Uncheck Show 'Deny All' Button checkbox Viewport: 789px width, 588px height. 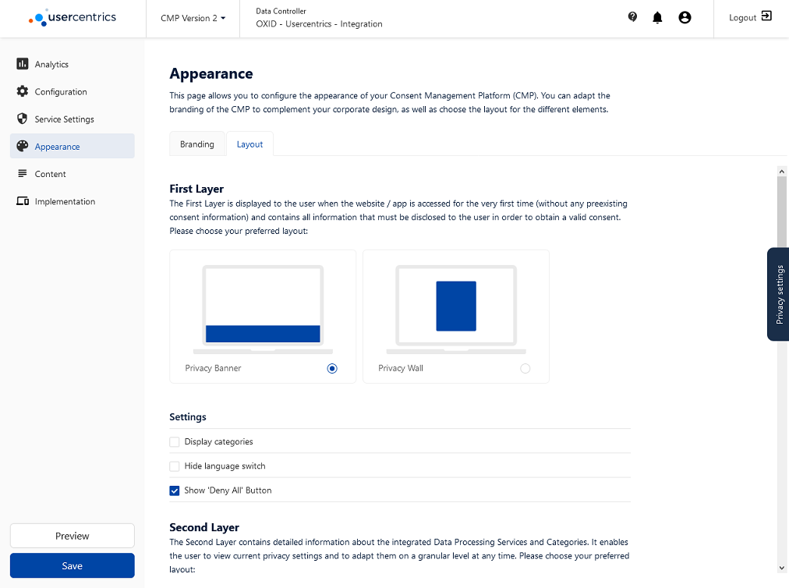point(175,491)
